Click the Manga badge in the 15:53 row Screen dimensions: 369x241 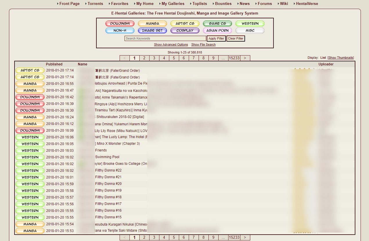coord(30,231)
